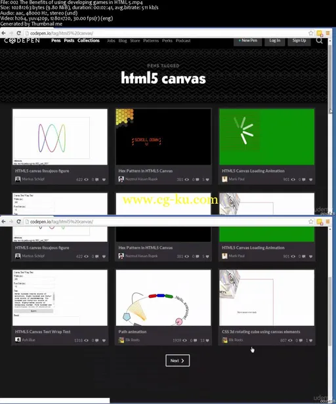Go to the Patterns nav link
Screen dimensions: 336x404
pos(151,41)
